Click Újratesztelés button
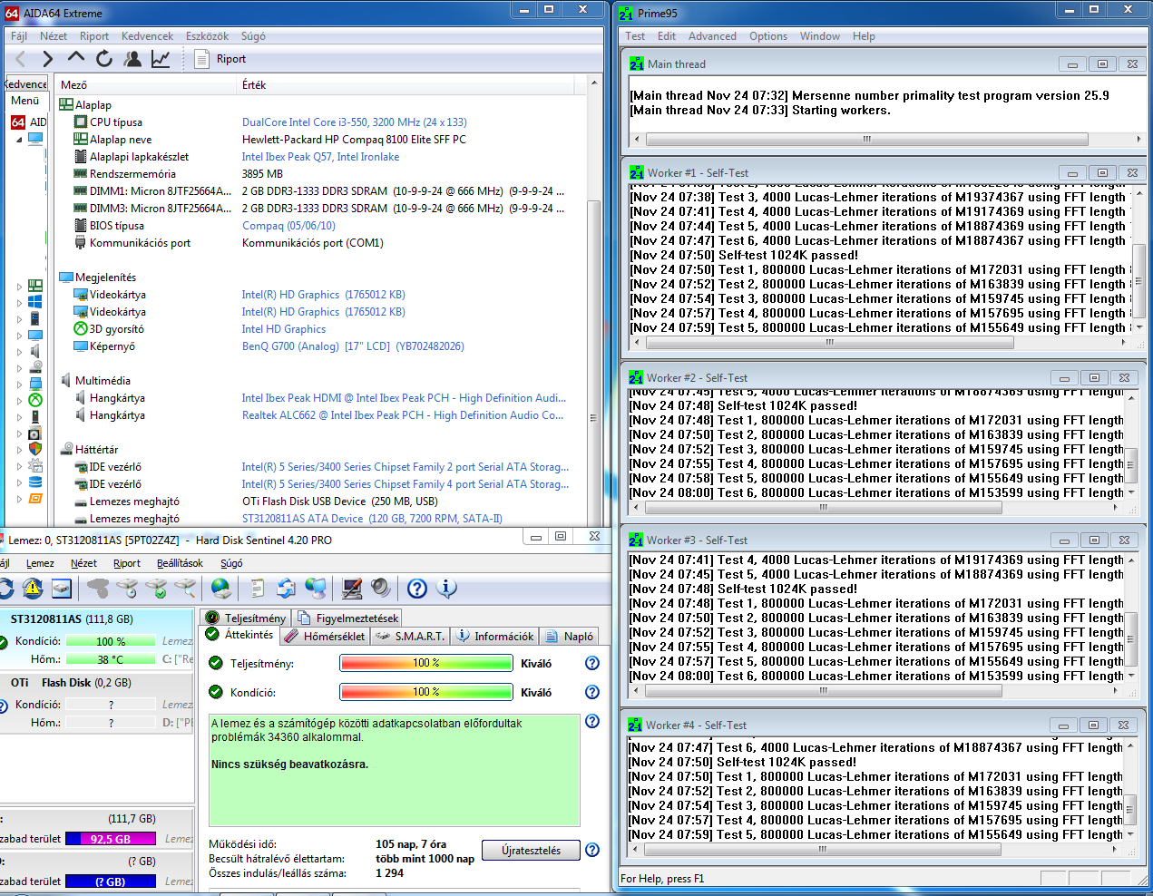1153x896 pixels. 531,851
